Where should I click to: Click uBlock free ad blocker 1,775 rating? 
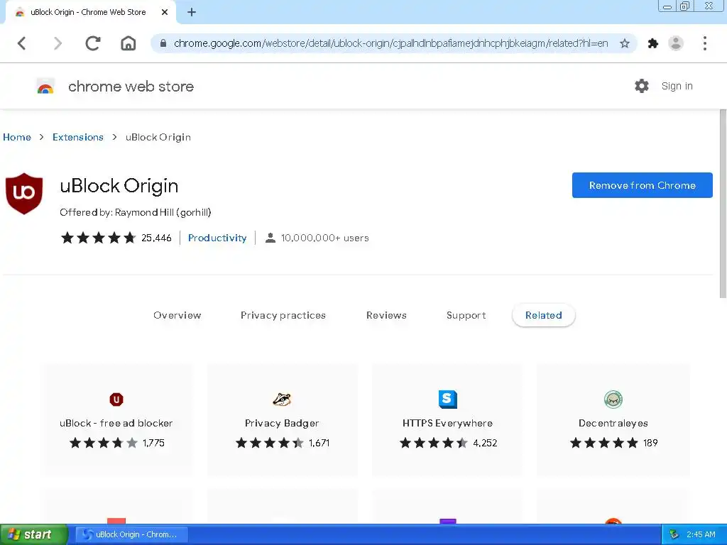click(153, 443)
